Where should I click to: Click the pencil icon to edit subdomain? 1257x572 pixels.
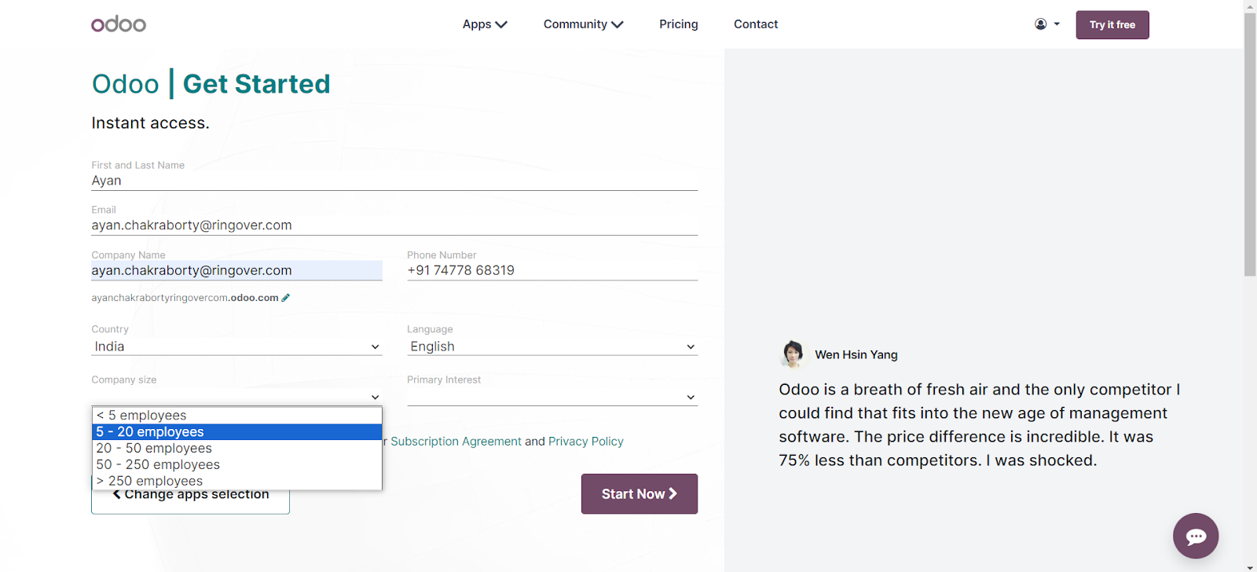pyautogui.click(x=286, y=298)
